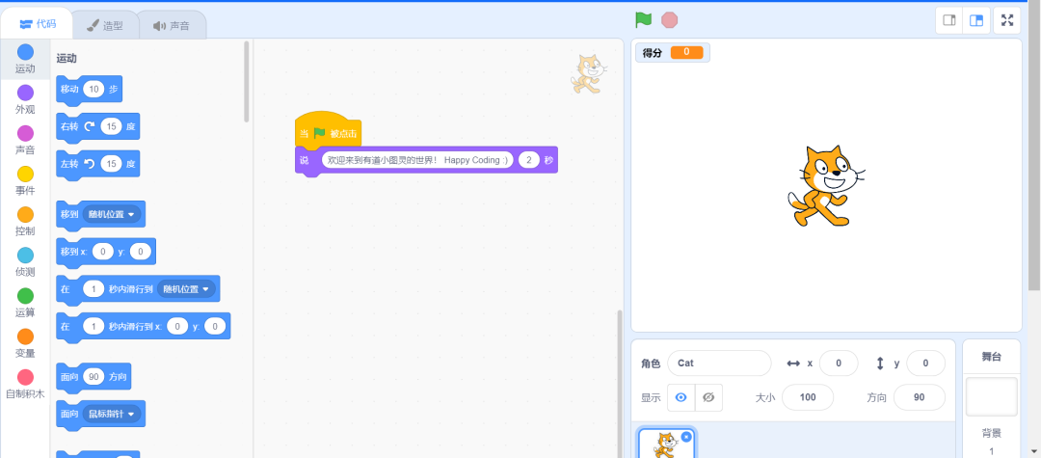
Task: Select the 运动 motion category
Action: [25, 59]
